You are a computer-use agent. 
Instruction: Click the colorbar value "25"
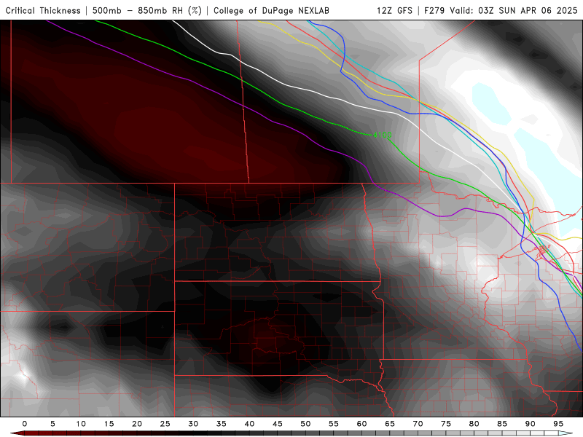[x=165, y=424]
